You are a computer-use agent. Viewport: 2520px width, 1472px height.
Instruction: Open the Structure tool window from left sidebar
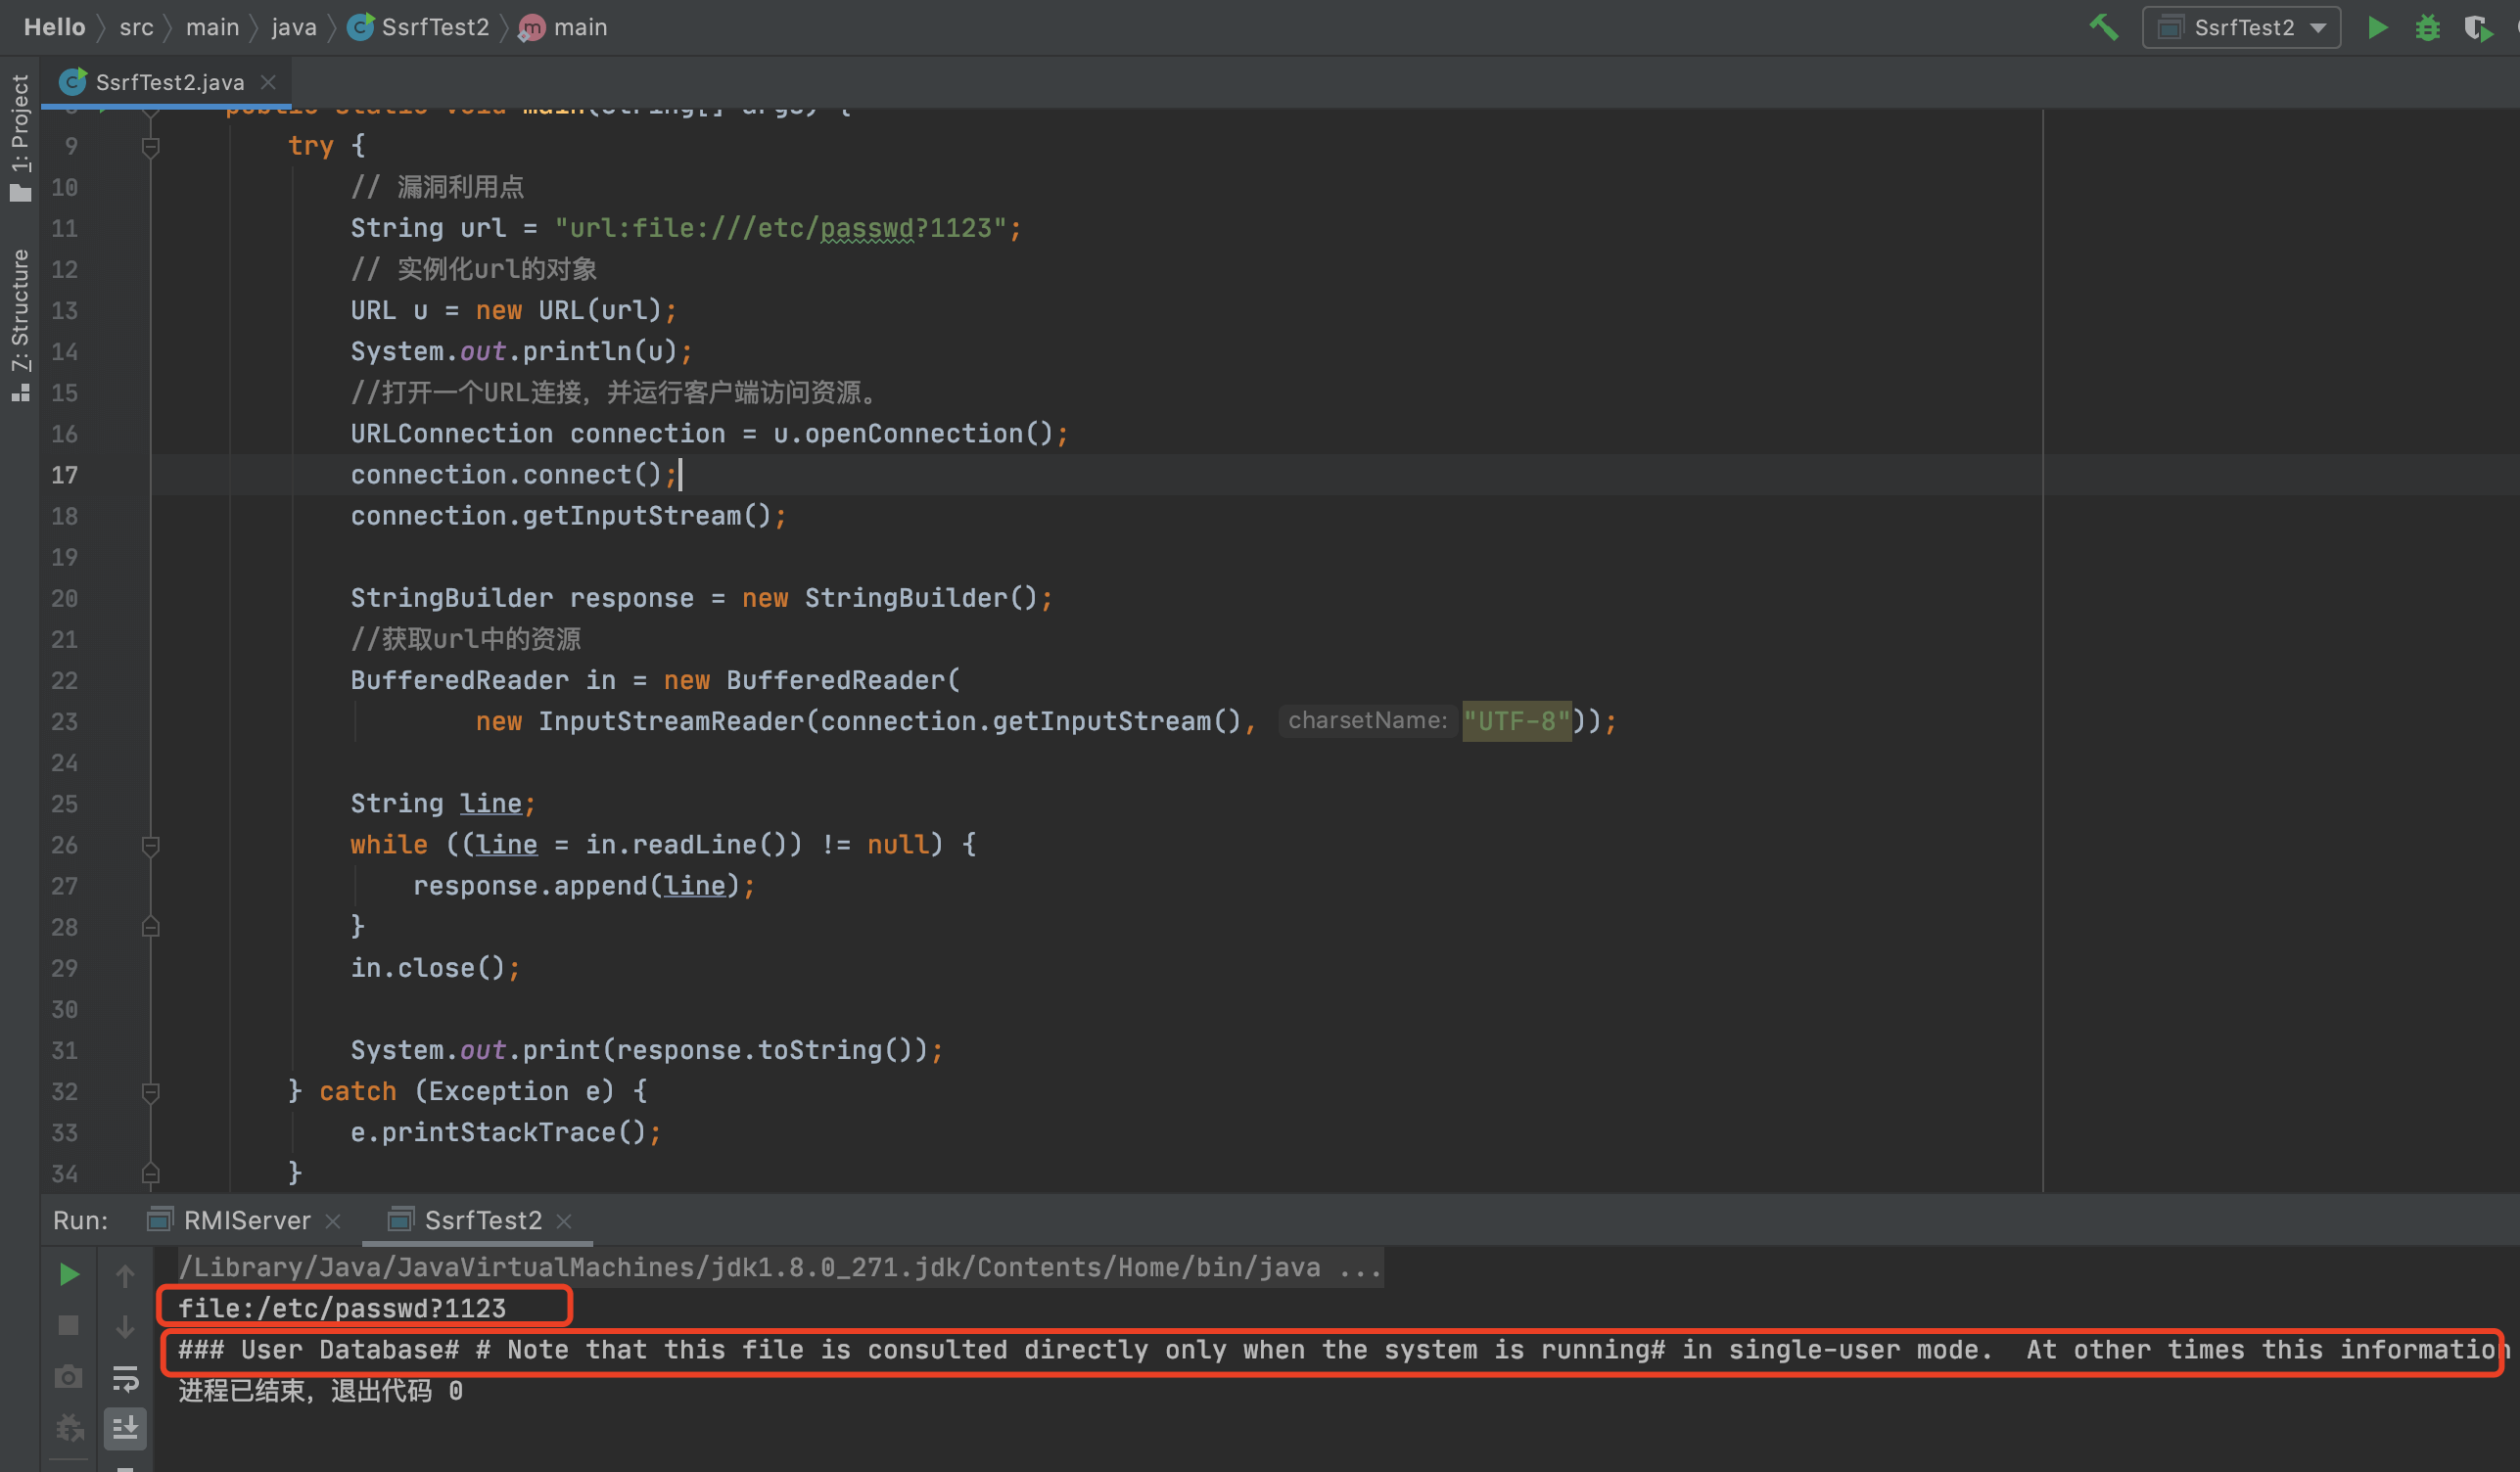[x=20, y=324]
